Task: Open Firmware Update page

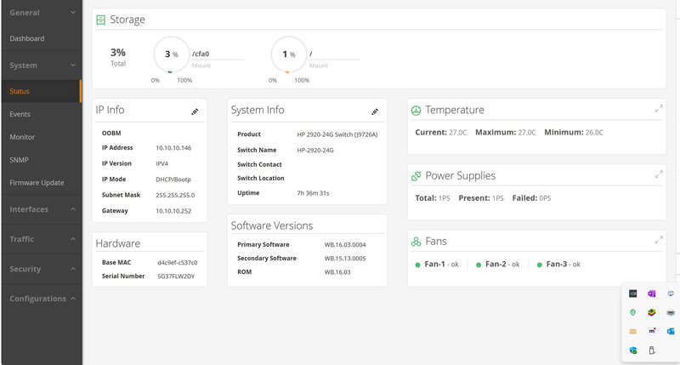Action: (37, 183)
